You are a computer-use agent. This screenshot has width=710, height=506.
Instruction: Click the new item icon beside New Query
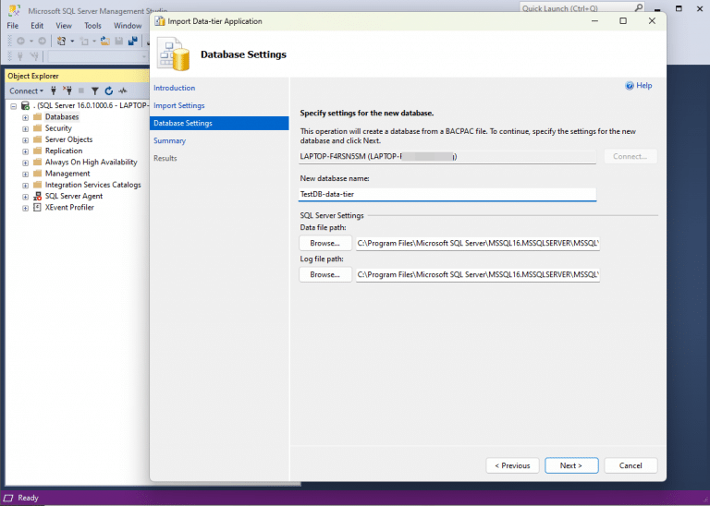pos(84,42)
